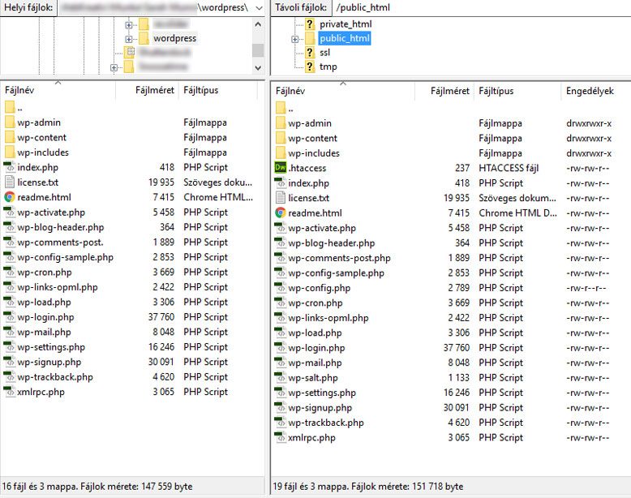The height and width of the screenshot is (498, 631).
Task: Click local xmlrpc.php file icon
Action: 9,391
